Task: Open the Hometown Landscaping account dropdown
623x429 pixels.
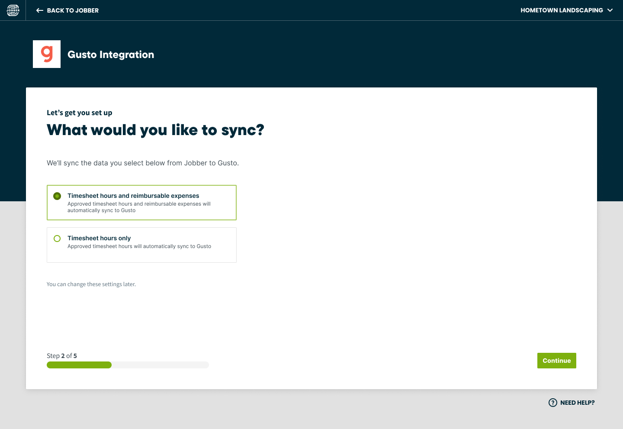Action: coord(566,10)
